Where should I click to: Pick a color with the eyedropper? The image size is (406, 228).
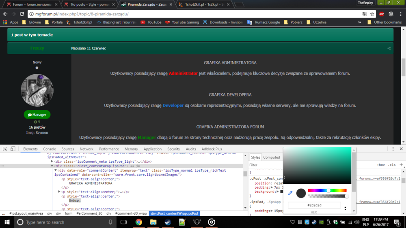coord(290,193)
